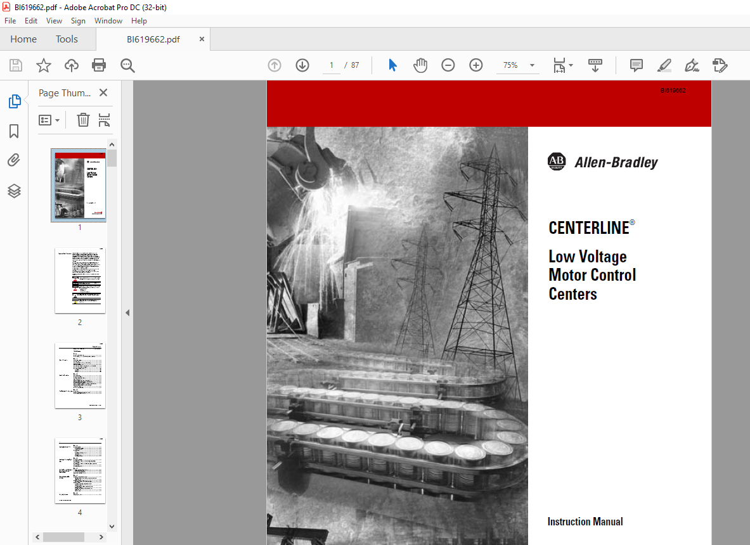750x545 pixels.
Task: Select page 3 thumbnail
Action: (x=80, y=375)
